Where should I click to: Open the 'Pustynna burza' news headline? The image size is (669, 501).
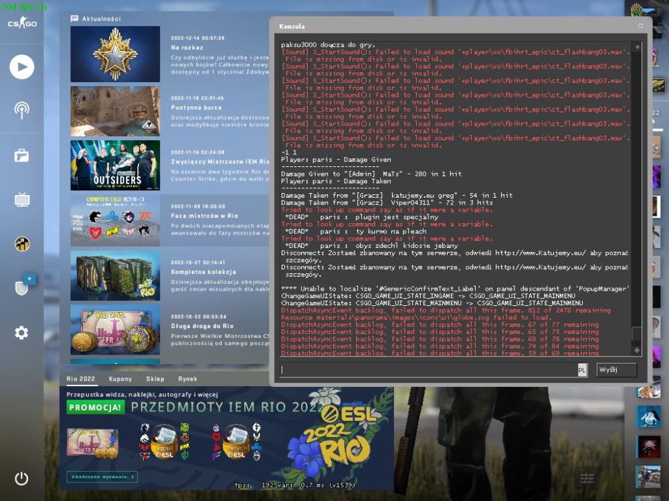(x=196, y=108)
